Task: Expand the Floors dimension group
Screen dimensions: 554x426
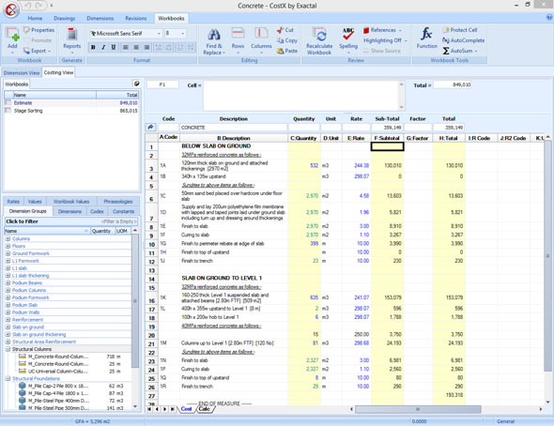Action: point(8,246)
